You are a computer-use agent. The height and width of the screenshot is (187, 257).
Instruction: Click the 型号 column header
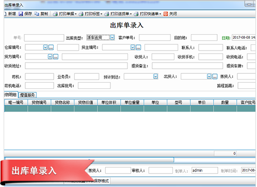pos(179,102)
